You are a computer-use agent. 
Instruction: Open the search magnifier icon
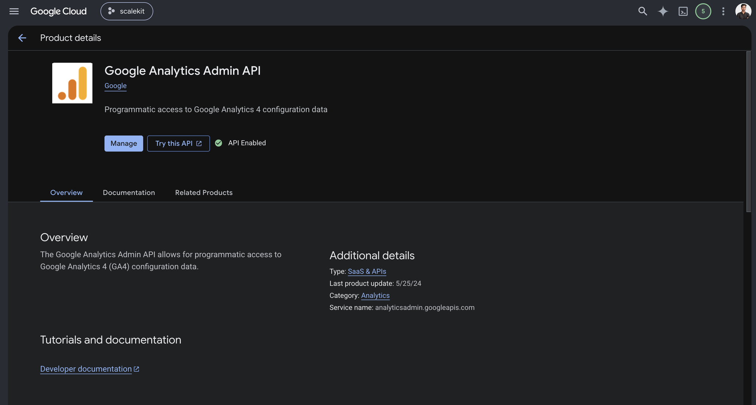[643, 11]
